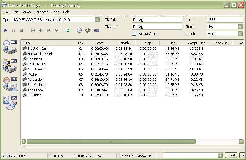The width and height of the screenshot is (246, 160).
Task: Open the WRI CD write tool
Action: click(x=10, y=103)
